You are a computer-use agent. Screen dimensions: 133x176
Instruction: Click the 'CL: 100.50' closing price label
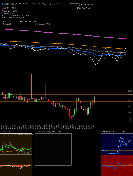click(49, 5)
